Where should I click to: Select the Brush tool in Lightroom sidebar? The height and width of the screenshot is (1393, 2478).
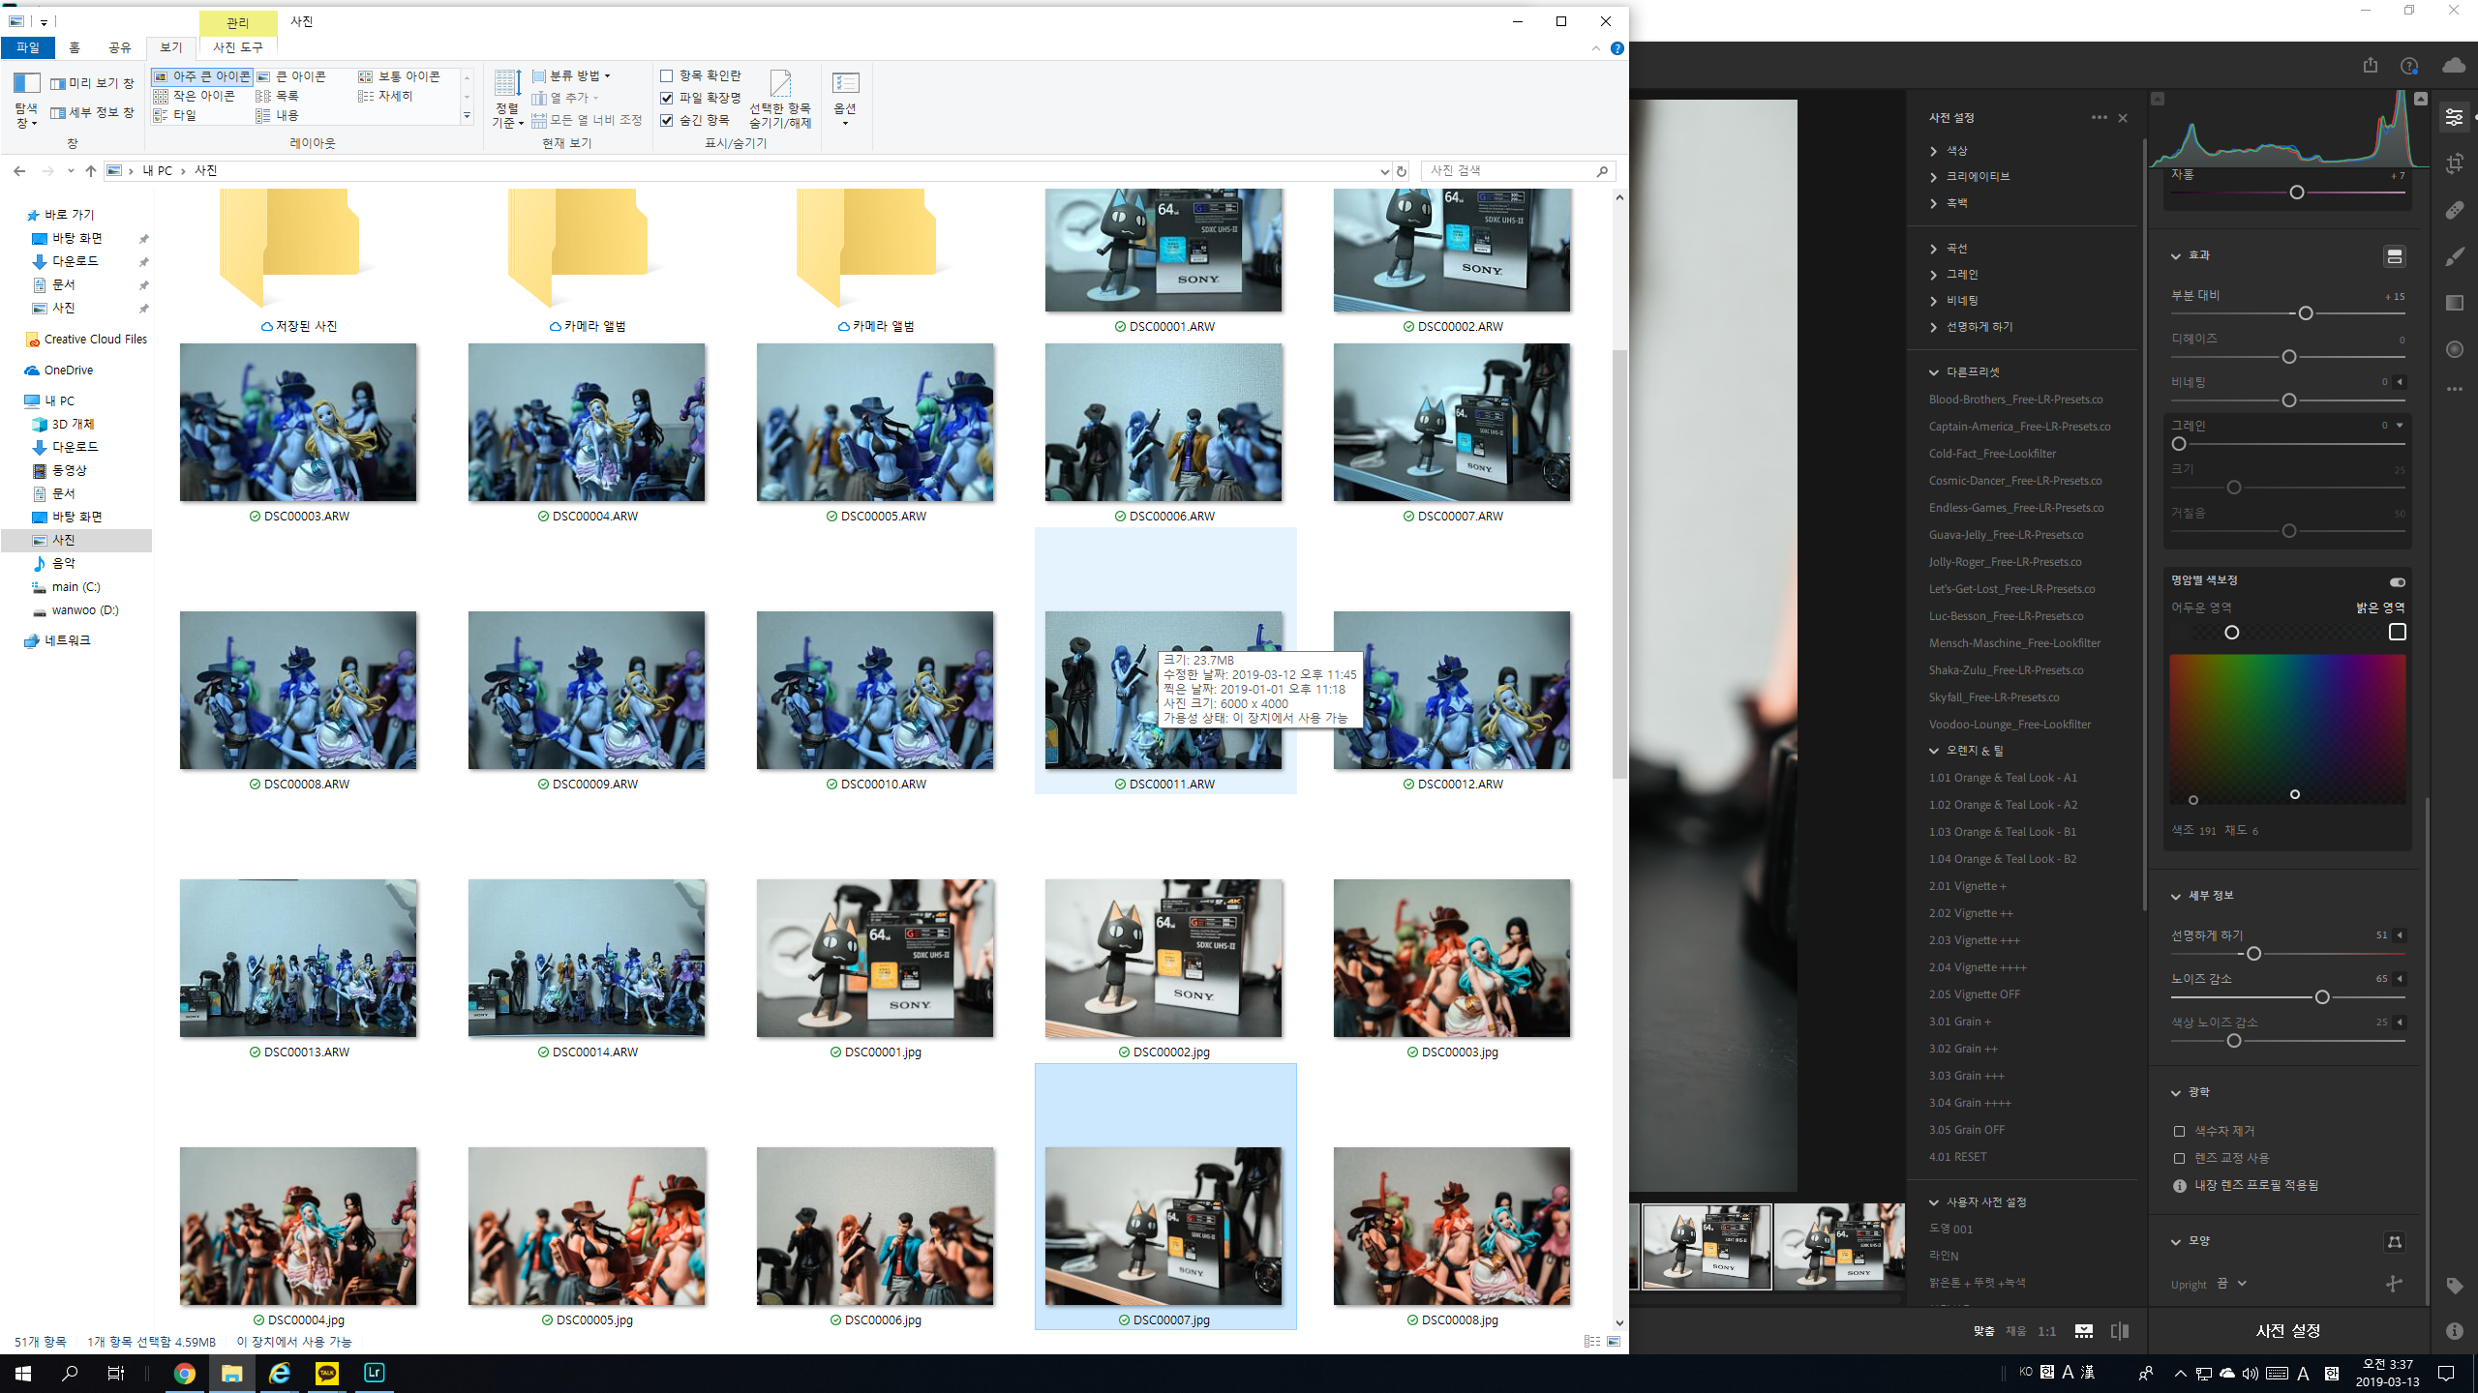pos(2454,256)
